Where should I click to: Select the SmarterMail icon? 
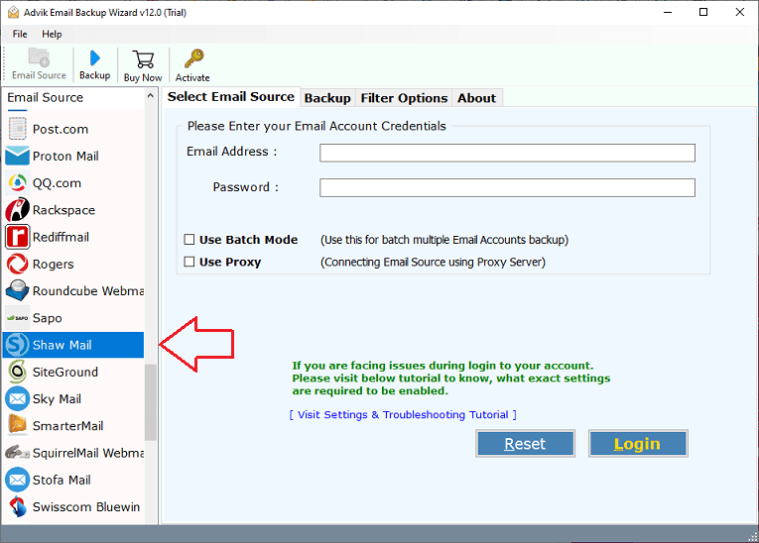click(18, 425)
